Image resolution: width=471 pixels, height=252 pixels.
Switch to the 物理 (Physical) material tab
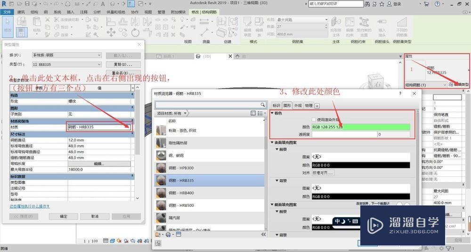309,105
